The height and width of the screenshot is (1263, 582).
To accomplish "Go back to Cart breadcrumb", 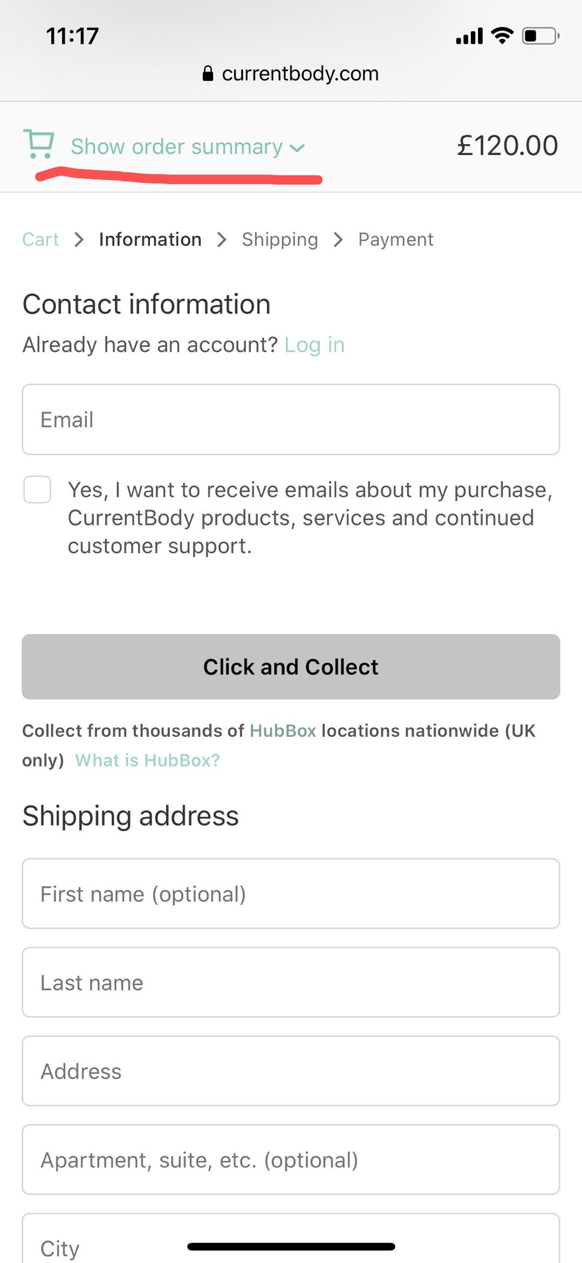I will (40, 239).
